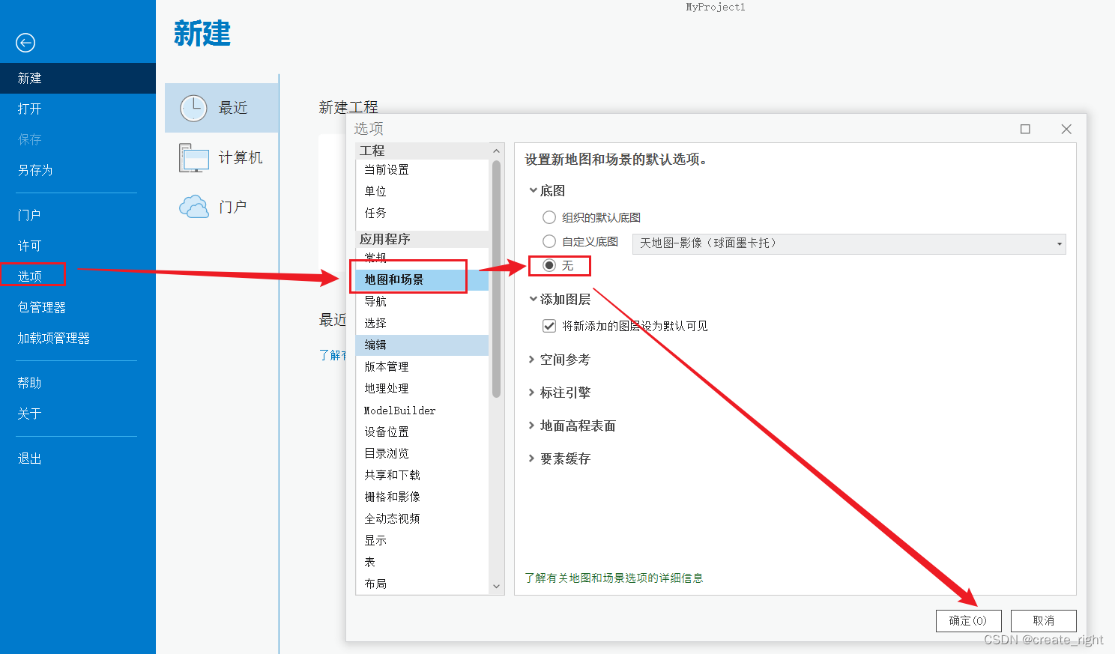Select 组织的默认底图 radio button
Image resolution: width=1115 pixels, height=654 pixels.
(549, 217)
